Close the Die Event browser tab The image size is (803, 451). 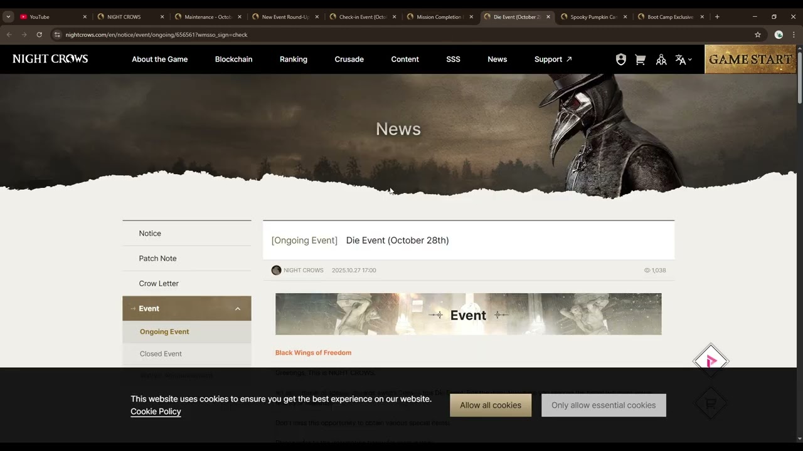pos(548,17)
